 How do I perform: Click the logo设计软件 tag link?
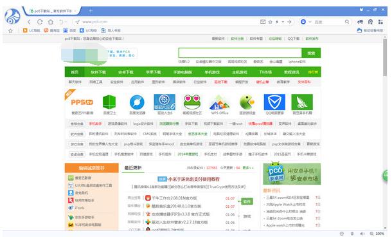[x=143, y=124]
